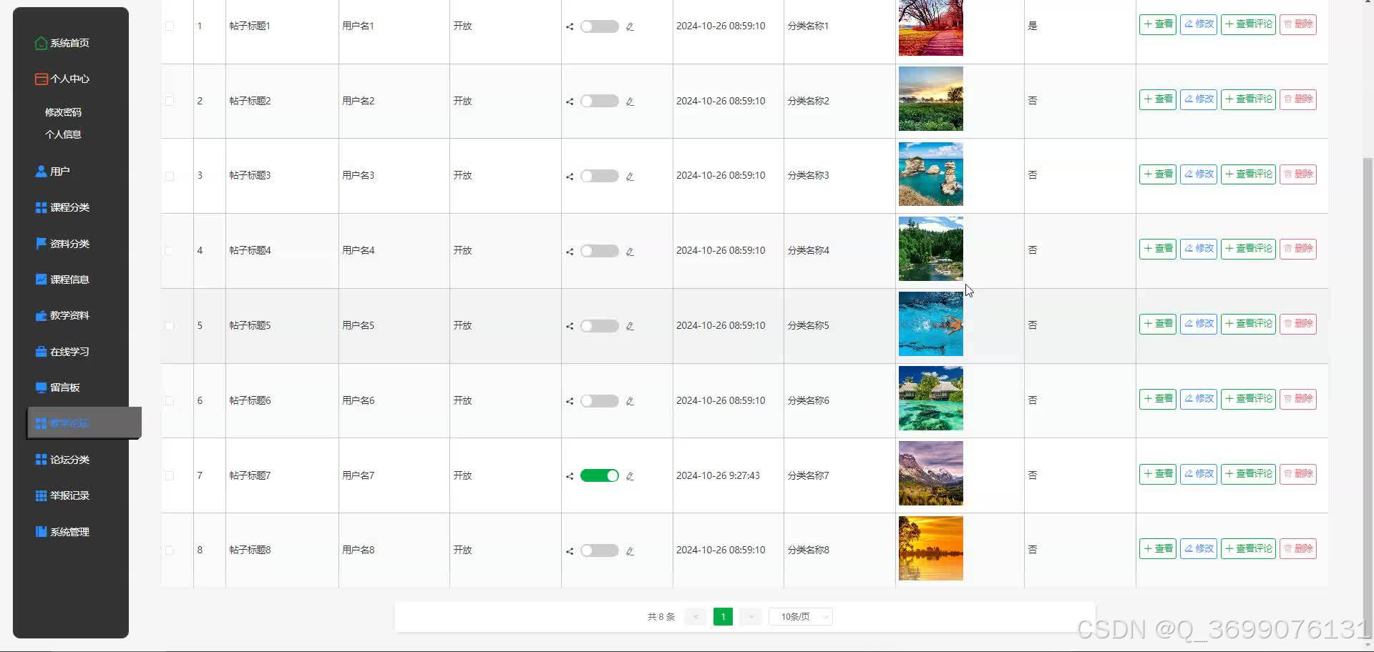Viewport: 1374px width, 652px height.
Task: Click the pencil edit icon in the 帖子标题6 row
Action: tap(630, 401)
